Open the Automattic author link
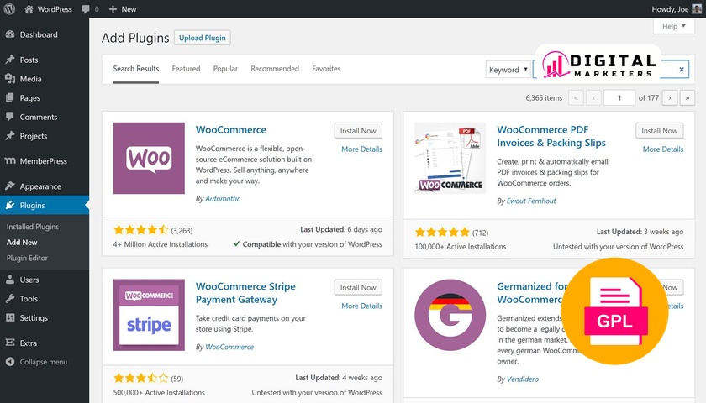 tap(223, 198)
